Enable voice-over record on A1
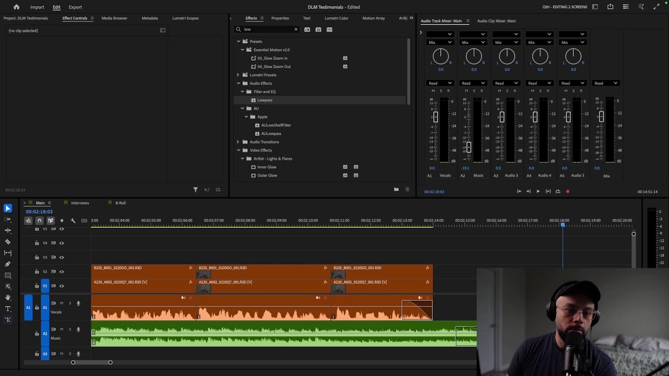The width and height of the screenshot is (669, 376). pos(78,303)
